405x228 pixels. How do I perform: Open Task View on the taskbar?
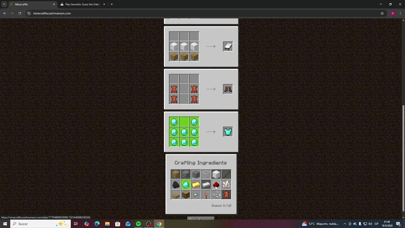click(76, 224)
